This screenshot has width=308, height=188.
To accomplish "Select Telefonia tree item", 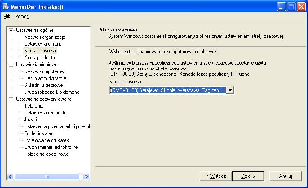I will point(34,106).
